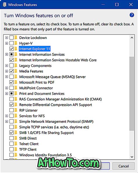
Task: Click the folder icon beside Microsoft Print to PDF
Action: 16,82
